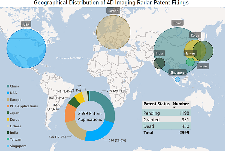Viewport: 225px width, 151px height.
Task: Click China teal legend dot
Action: point(8,86)
